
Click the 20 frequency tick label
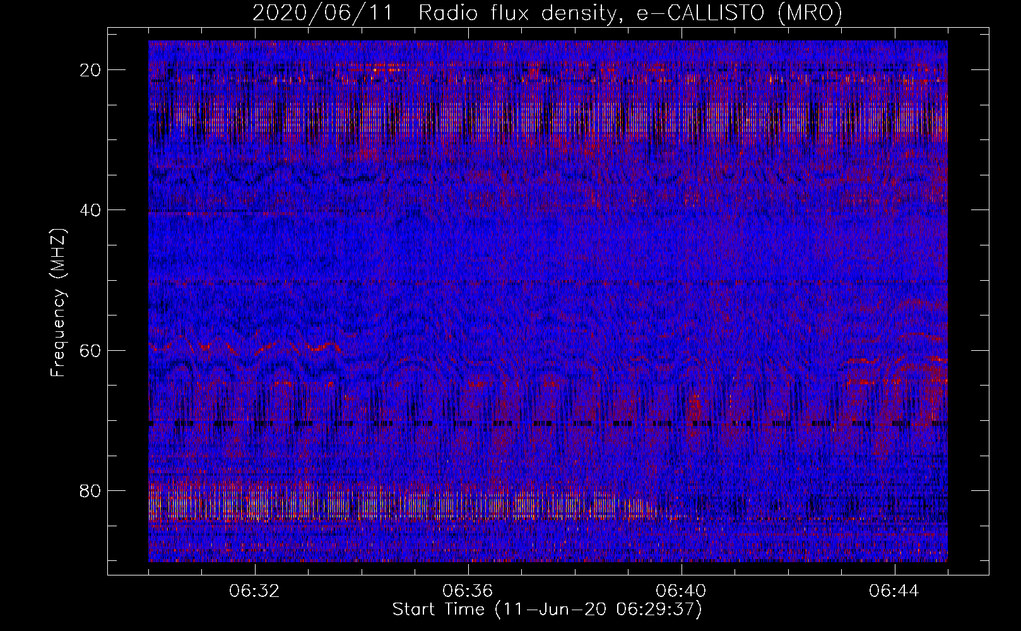click(x=91, y=70)
